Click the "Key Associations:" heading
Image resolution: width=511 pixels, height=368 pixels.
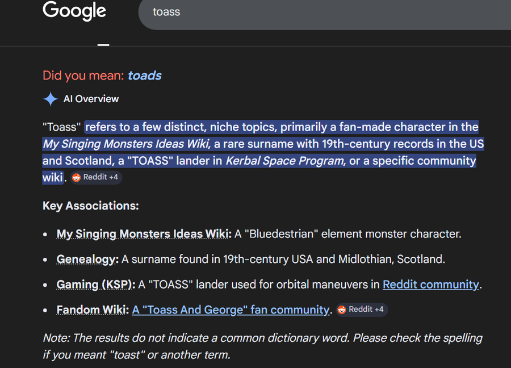click(x=90, y=206)
